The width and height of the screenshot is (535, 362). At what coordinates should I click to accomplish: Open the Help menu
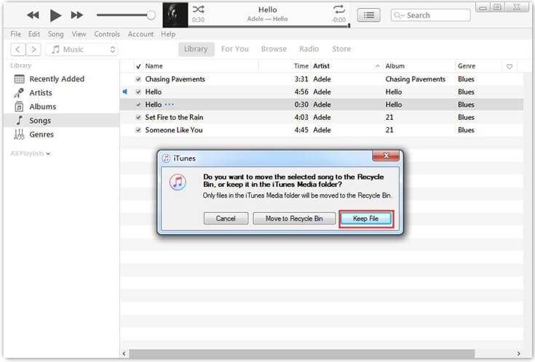[x=168, y=34]
